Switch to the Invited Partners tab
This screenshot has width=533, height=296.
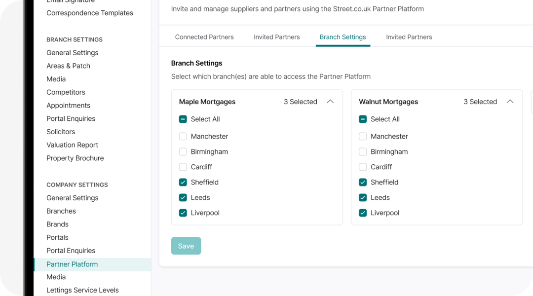tap(276, 37)
